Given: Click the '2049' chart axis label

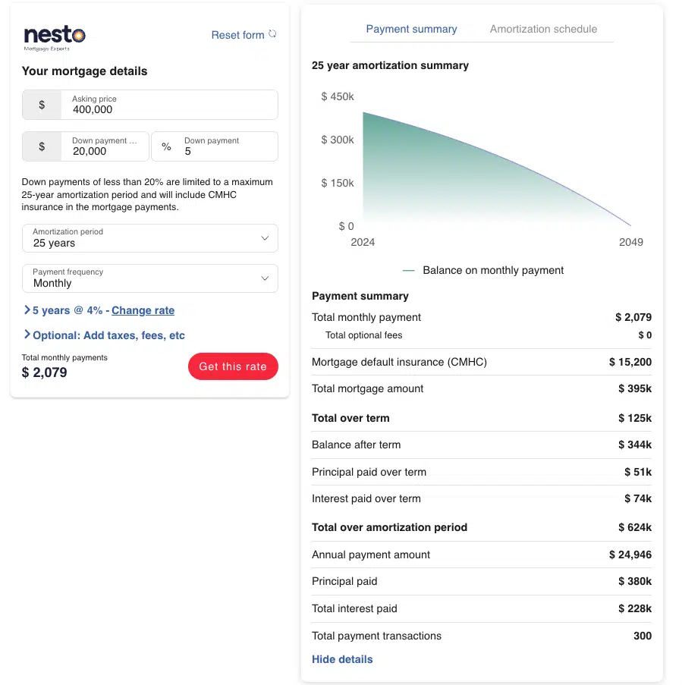Looking at the screenshot, I should click(631, 242).
